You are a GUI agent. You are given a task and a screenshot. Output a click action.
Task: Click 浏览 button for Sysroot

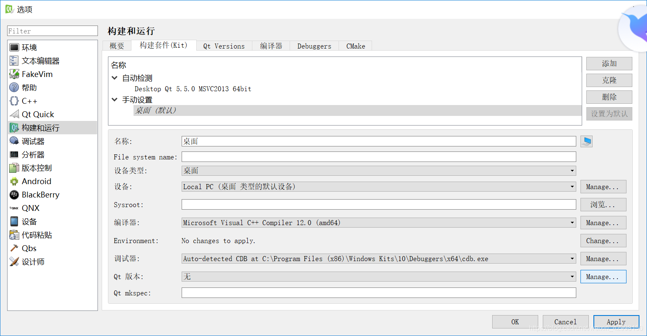click(603, 205)
